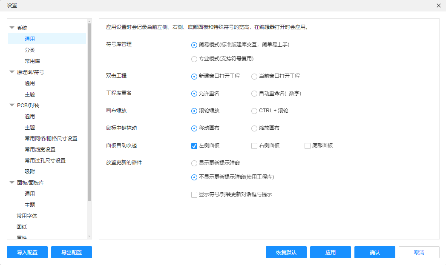Collapse the 系统 tree section
The width and height of the screenshot is (446, 265).
pyautogui.click(x=12, y=28)
